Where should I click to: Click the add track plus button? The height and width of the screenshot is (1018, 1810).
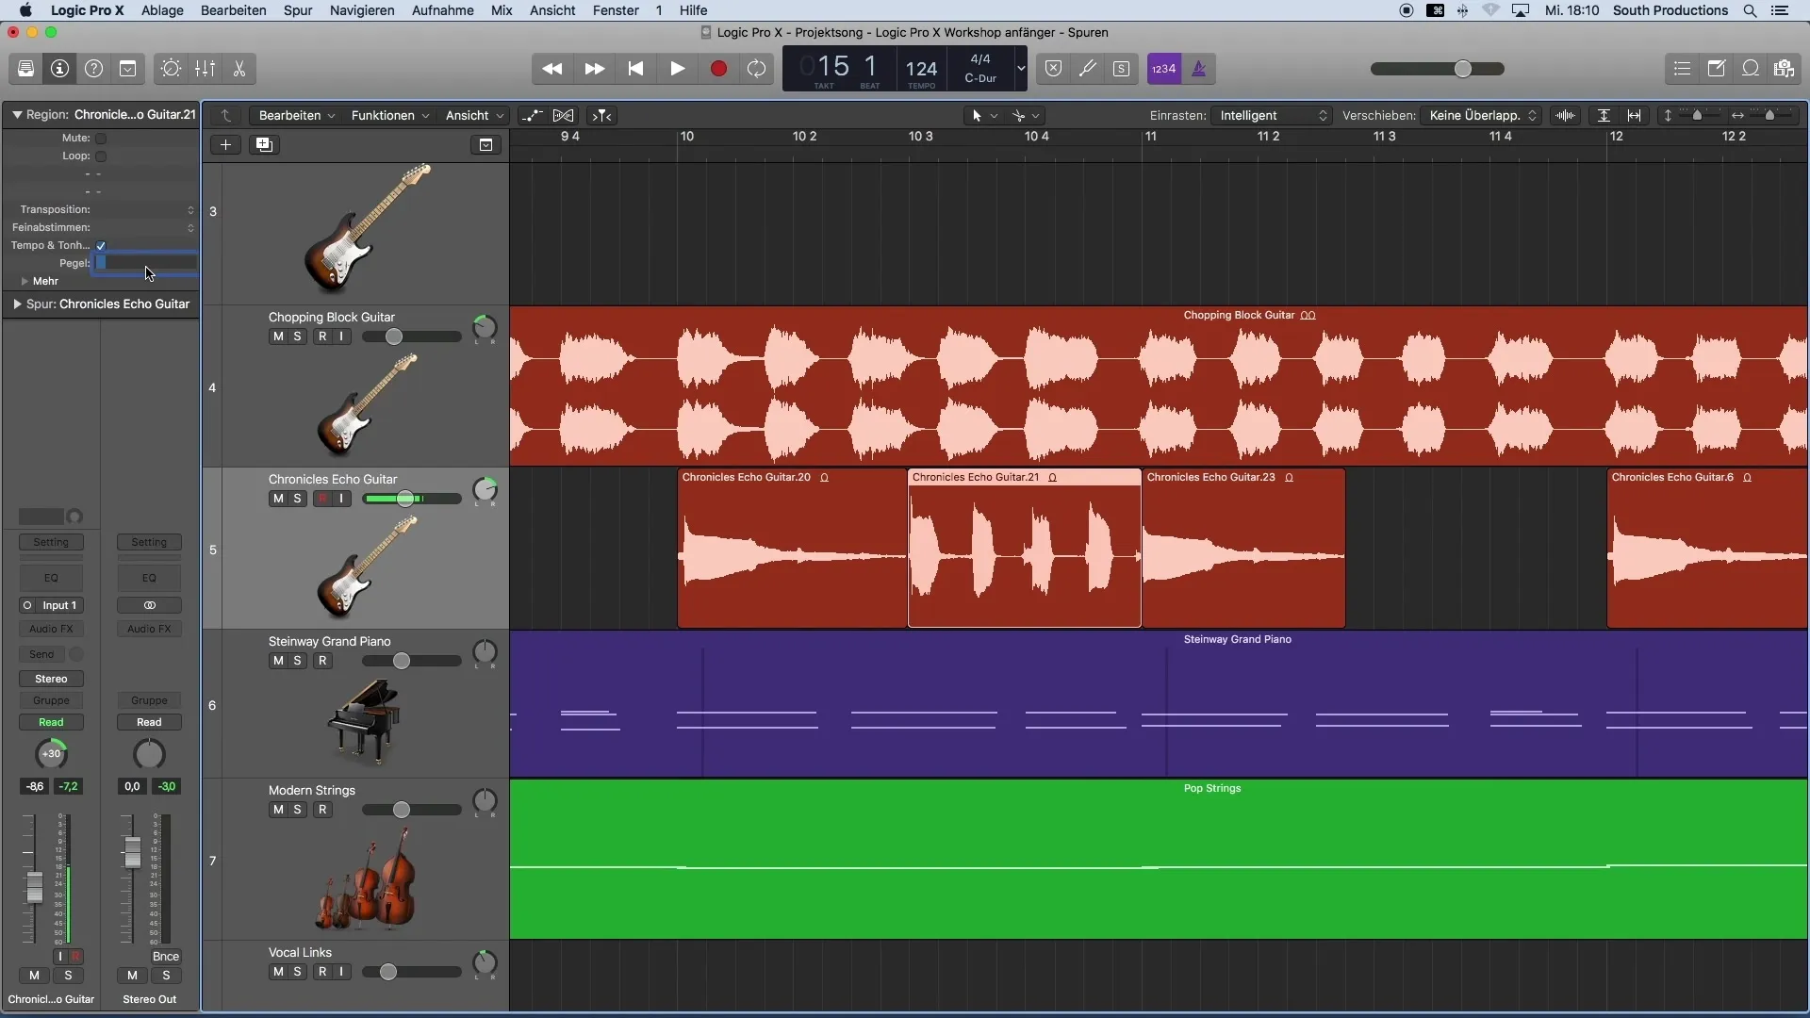pos(225,144)
